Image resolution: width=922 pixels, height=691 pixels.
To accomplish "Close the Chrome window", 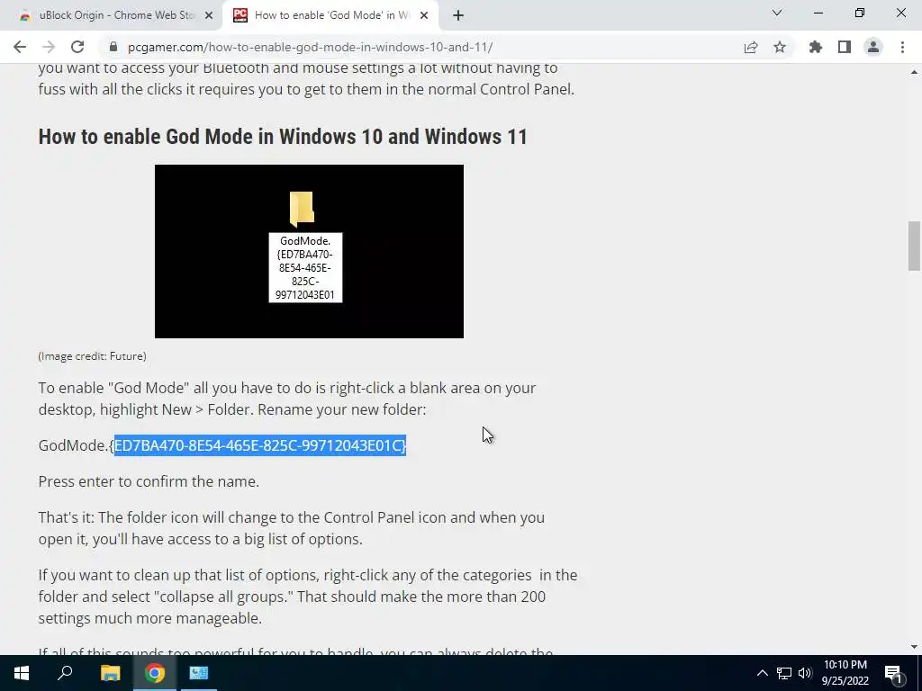I will click(x=900, y=13).
